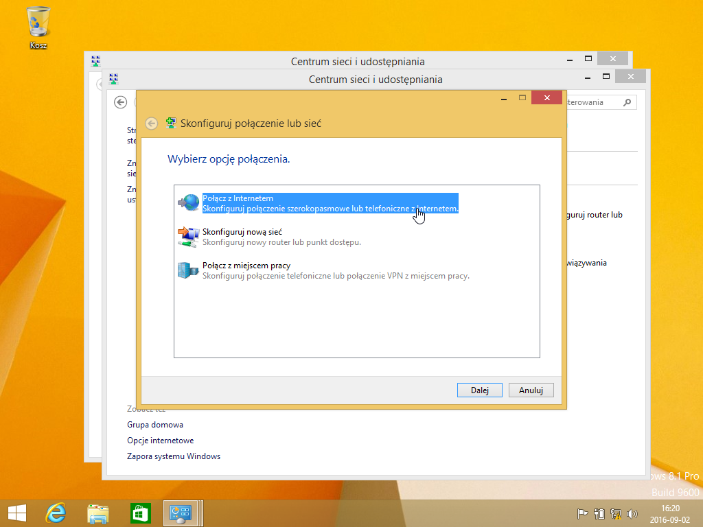This screenshot has width=703, height=527.
Task: Select the Skonfiguruj nową sieć option
Action: (x=269, y=237)
